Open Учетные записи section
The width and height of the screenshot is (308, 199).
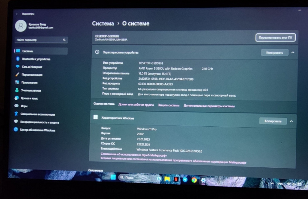[x=31, y=91]
